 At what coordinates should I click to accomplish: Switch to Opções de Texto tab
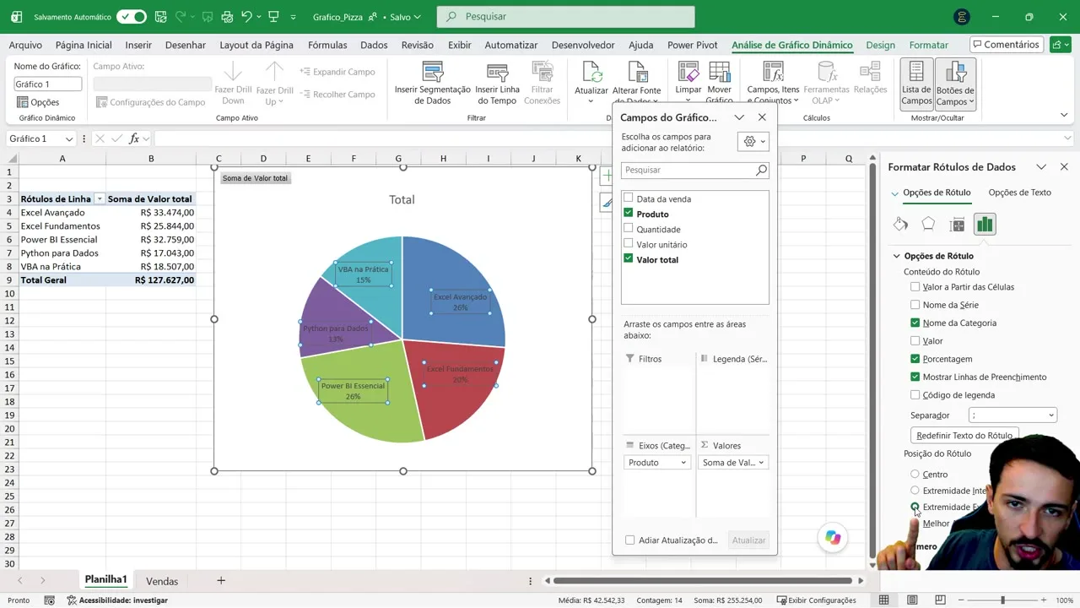(x=1019, y=193)
